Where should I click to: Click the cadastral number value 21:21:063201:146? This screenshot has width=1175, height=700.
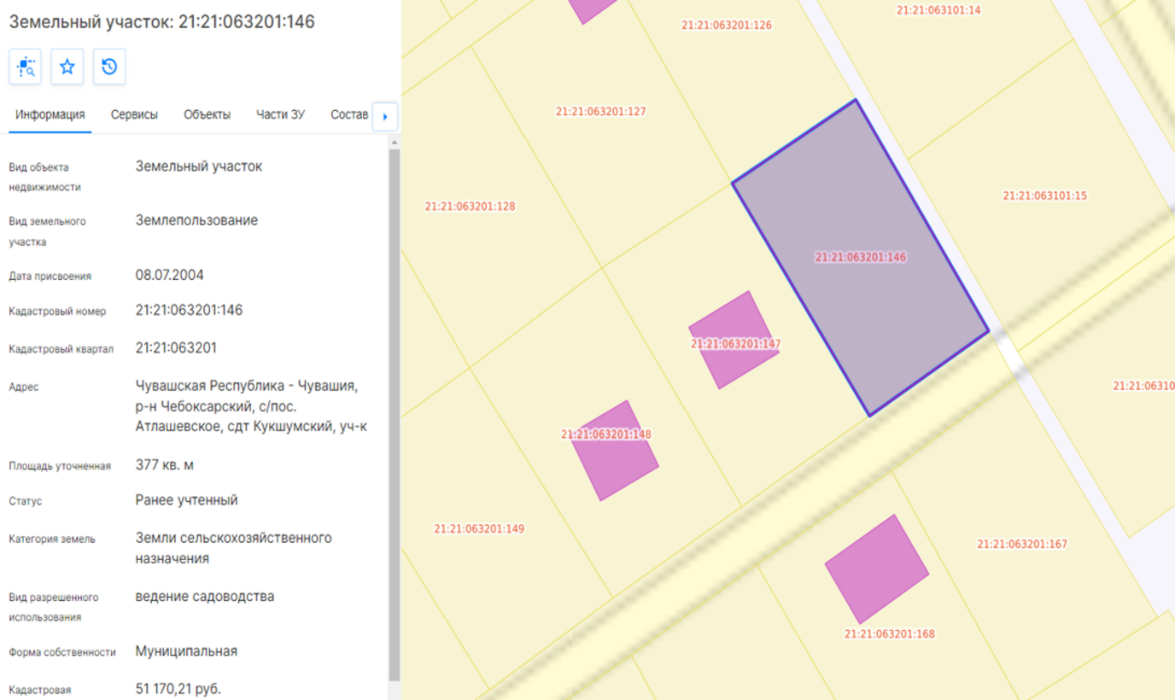(x=189, y=310)
